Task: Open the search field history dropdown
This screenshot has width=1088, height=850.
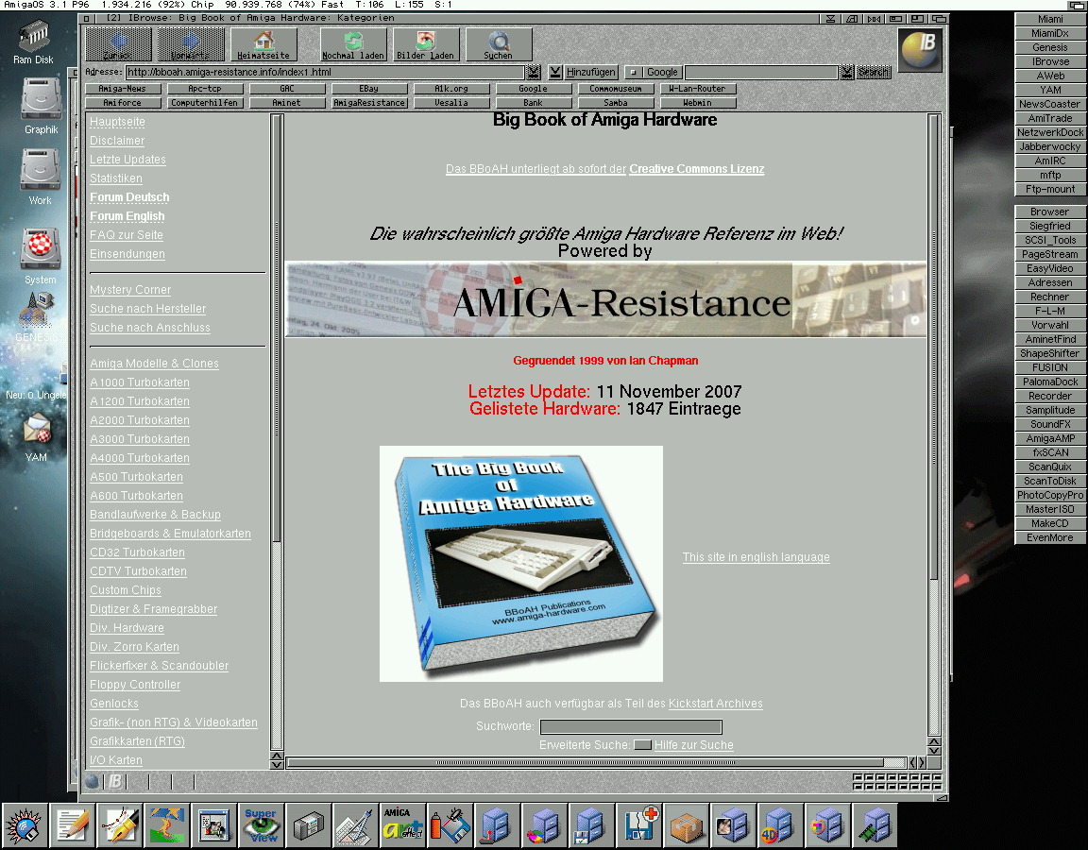Action: coord(847,72)
